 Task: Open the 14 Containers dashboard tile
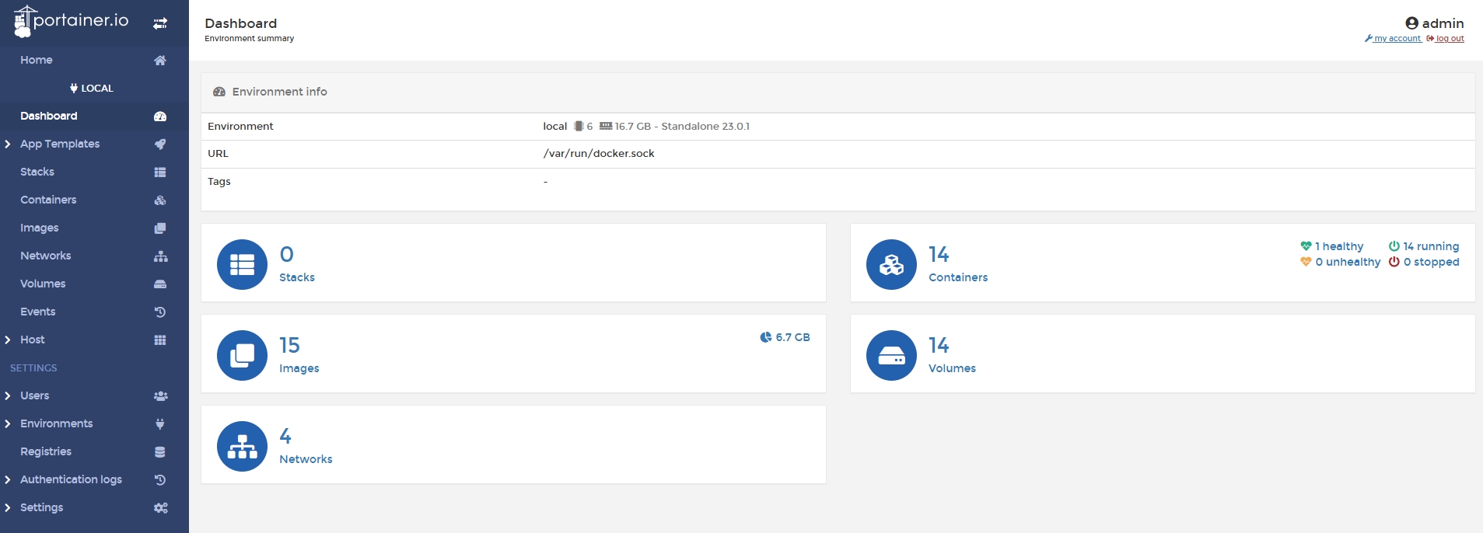(x=1162, y=263)
